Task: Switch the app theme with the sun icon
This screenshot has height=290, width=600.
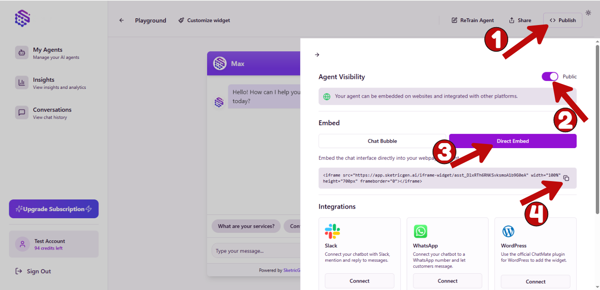Action: pos(588,13)
